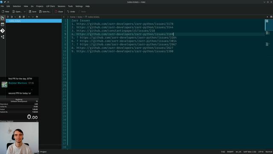Navigate forward with right chevron in breadcrumb bar
Image resolution: width=273 pixels, height=154 pixels.
[68, 17]
